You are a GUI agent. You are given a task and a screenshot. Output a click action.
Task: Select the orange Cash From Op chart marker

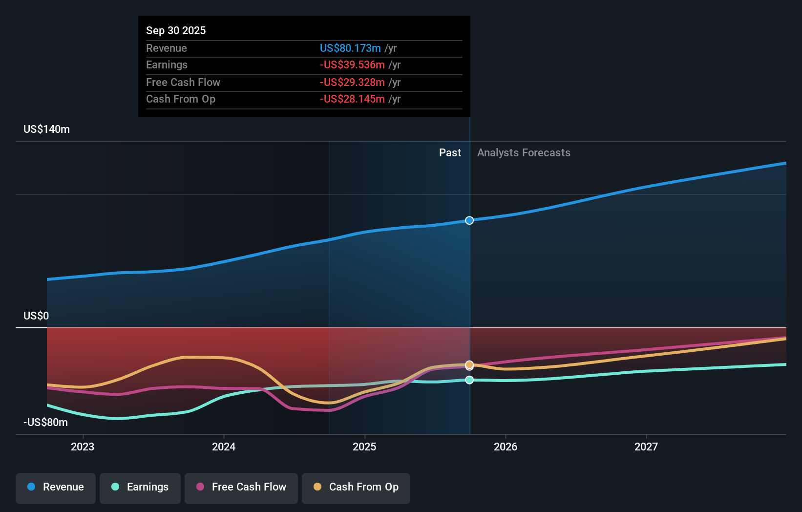click(469, 365)
